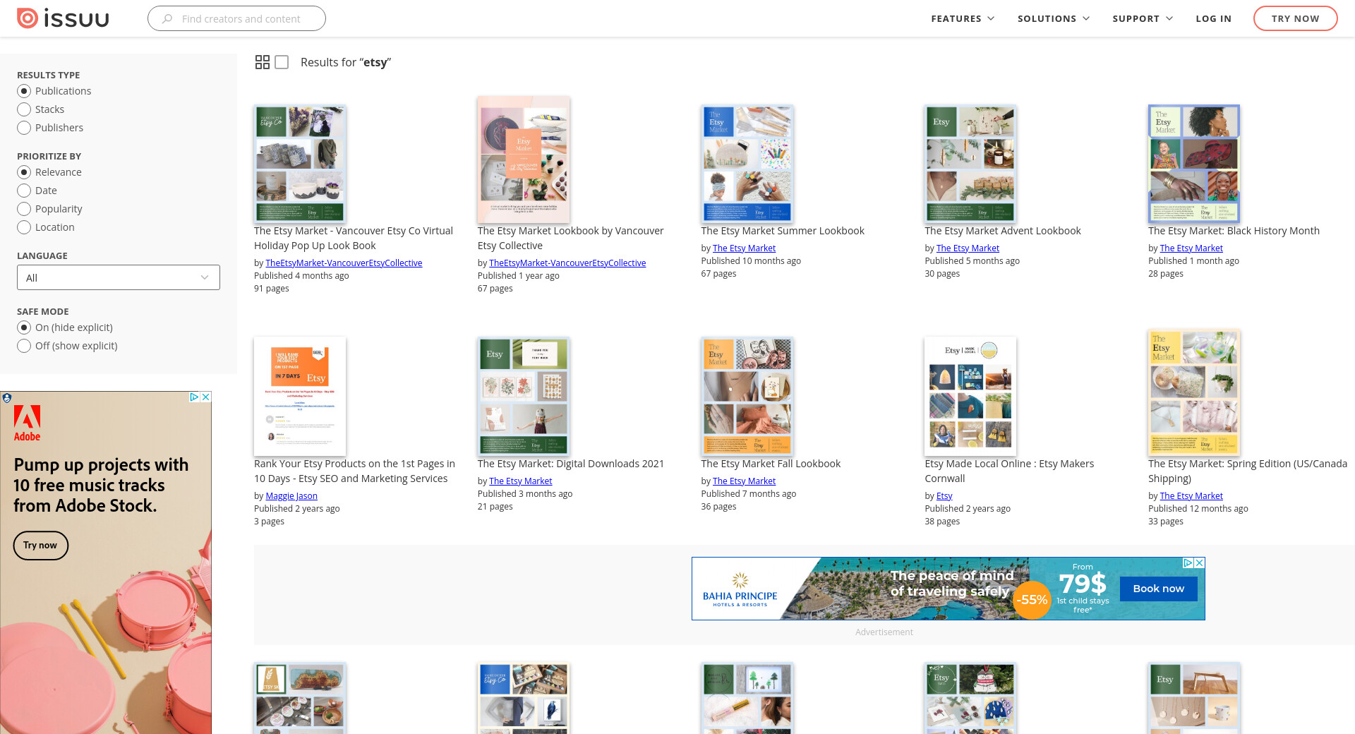This screenshot has width=1355, height=734.
Task: Open the Support menu
Action: pos(1143,18)
